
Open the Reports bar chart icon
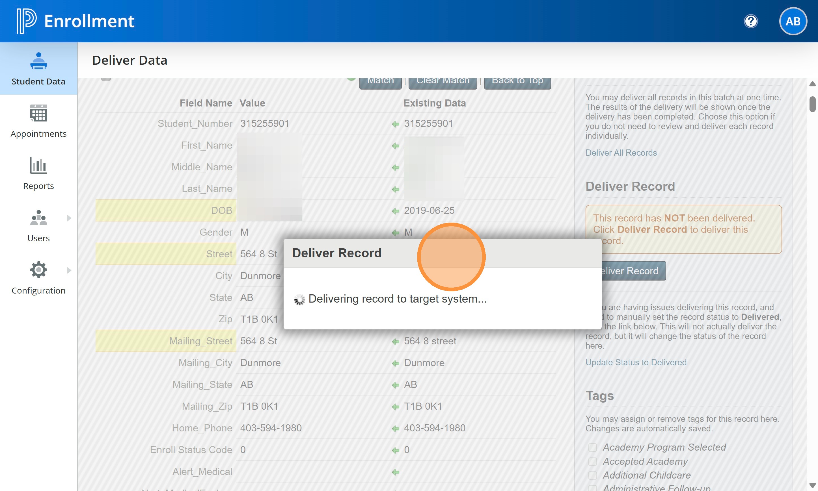38,166
